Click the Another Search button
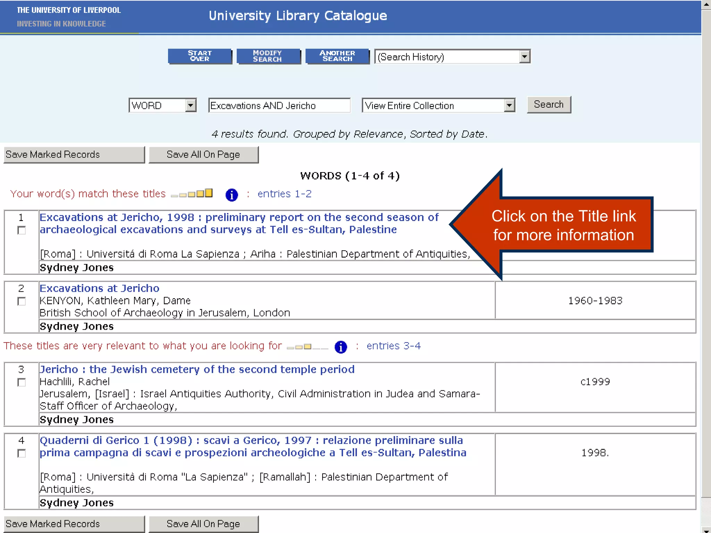Screen dimensions: 711x533 coord(337,56)
